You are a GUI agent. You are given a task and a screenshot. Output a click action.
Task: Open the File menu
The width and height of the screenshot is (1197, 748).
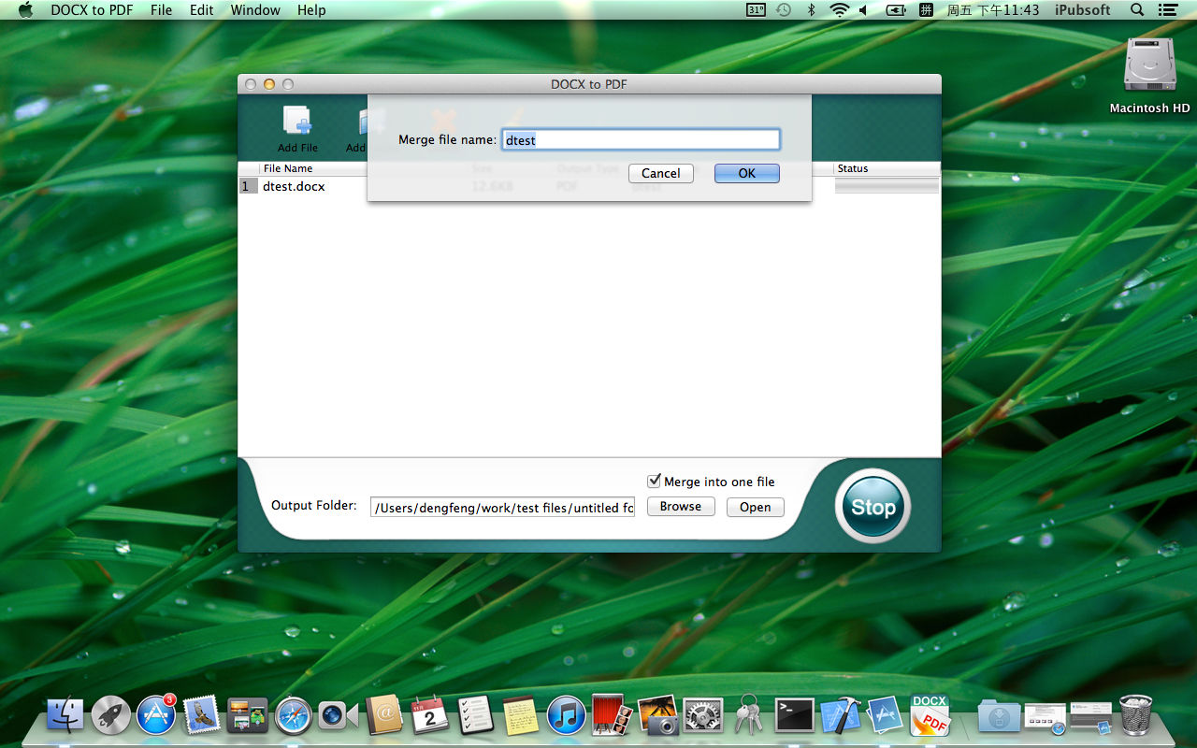pyautogui.click(x=161, y=10)
